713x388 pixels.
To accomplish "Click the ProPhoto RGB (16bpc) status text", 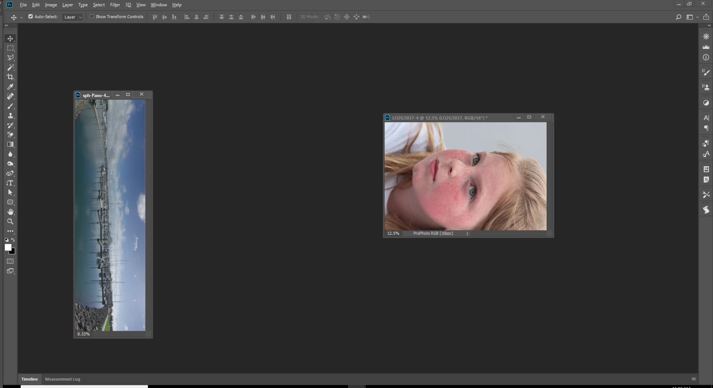I will click(433, 233).
